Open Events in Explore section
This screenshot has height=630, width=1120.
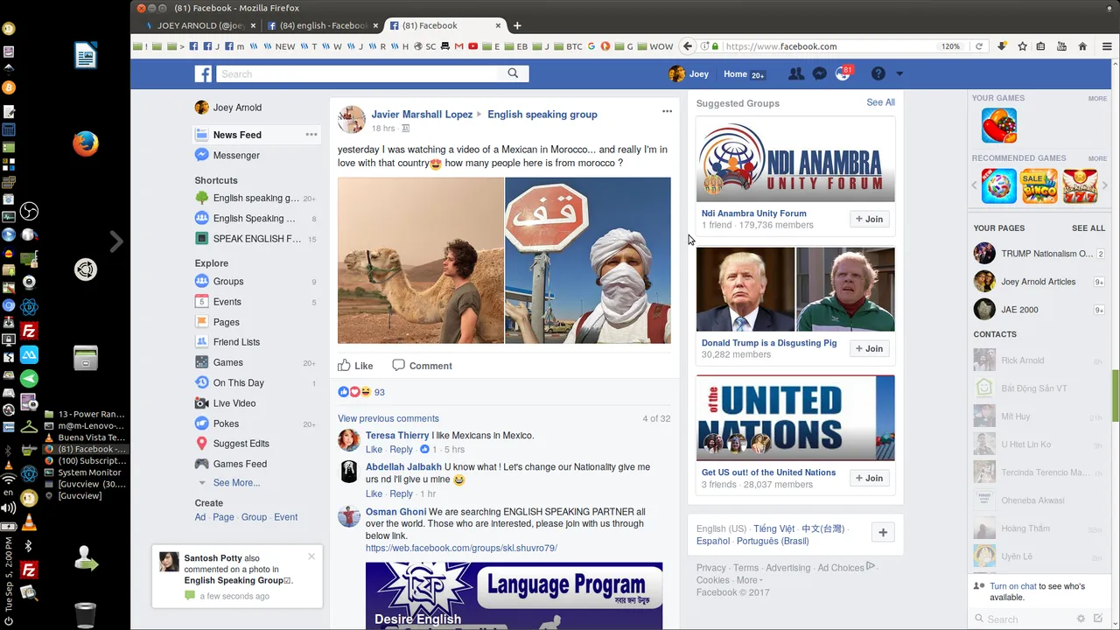coord(227,302)
